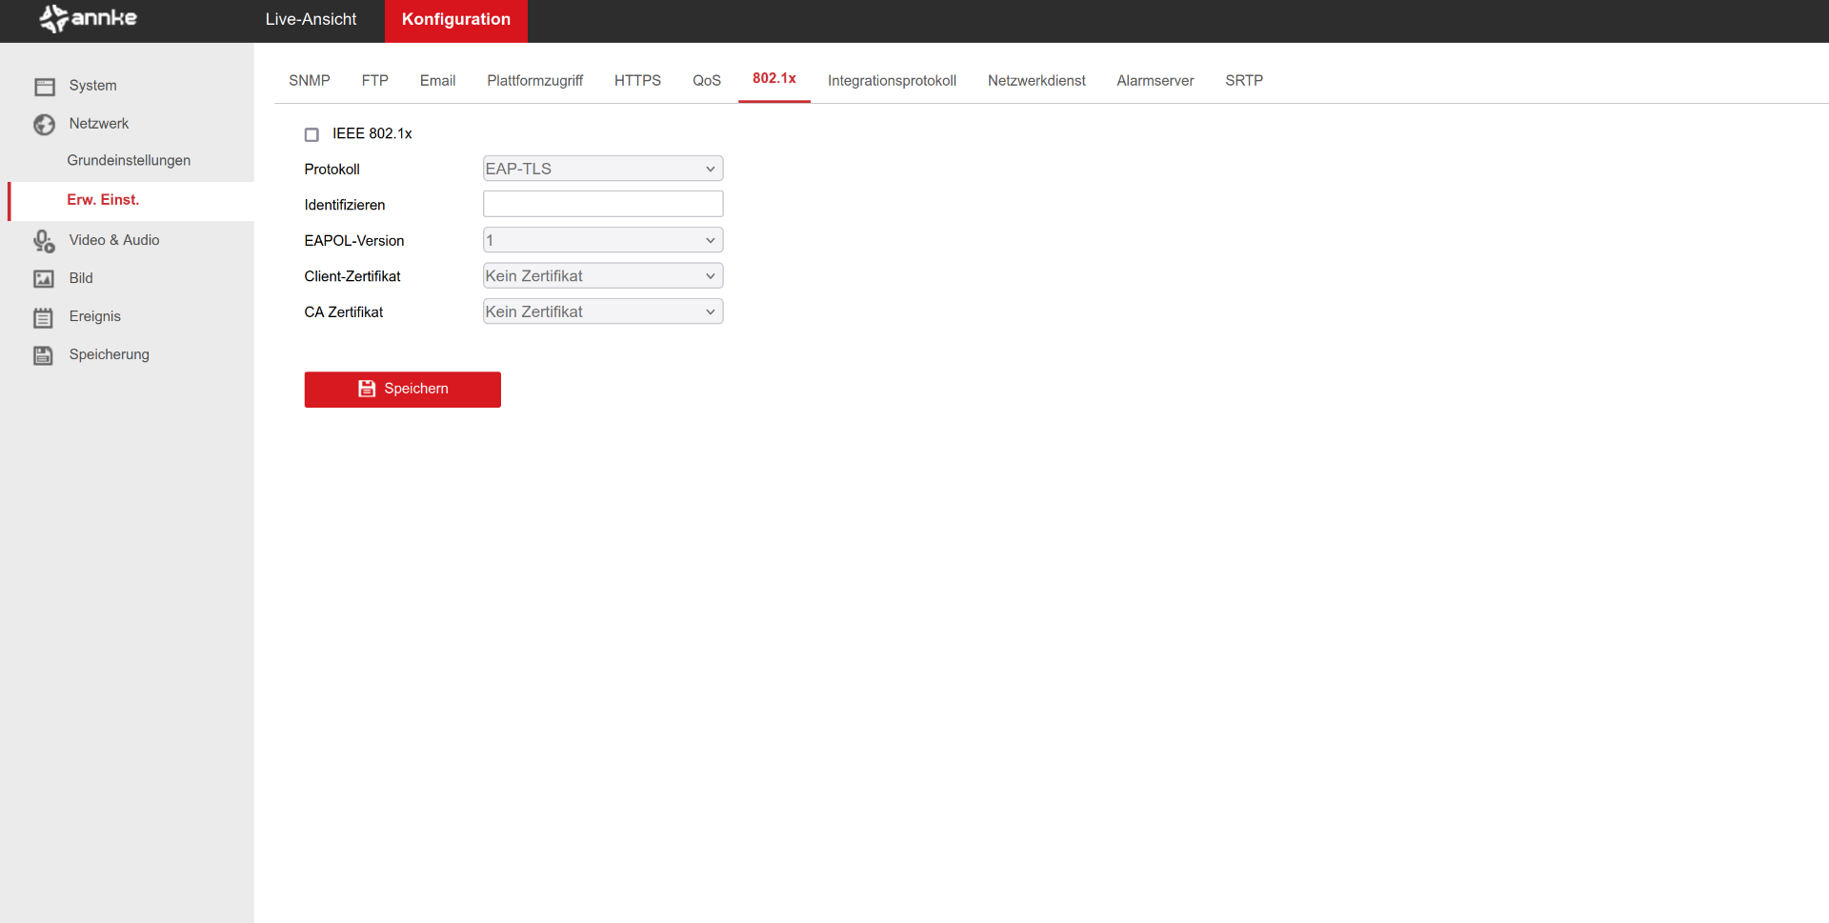Click the IEEE 802.1x label
Image resolution: width=1829 pixels, height=923 pixels.
(372, 134)
